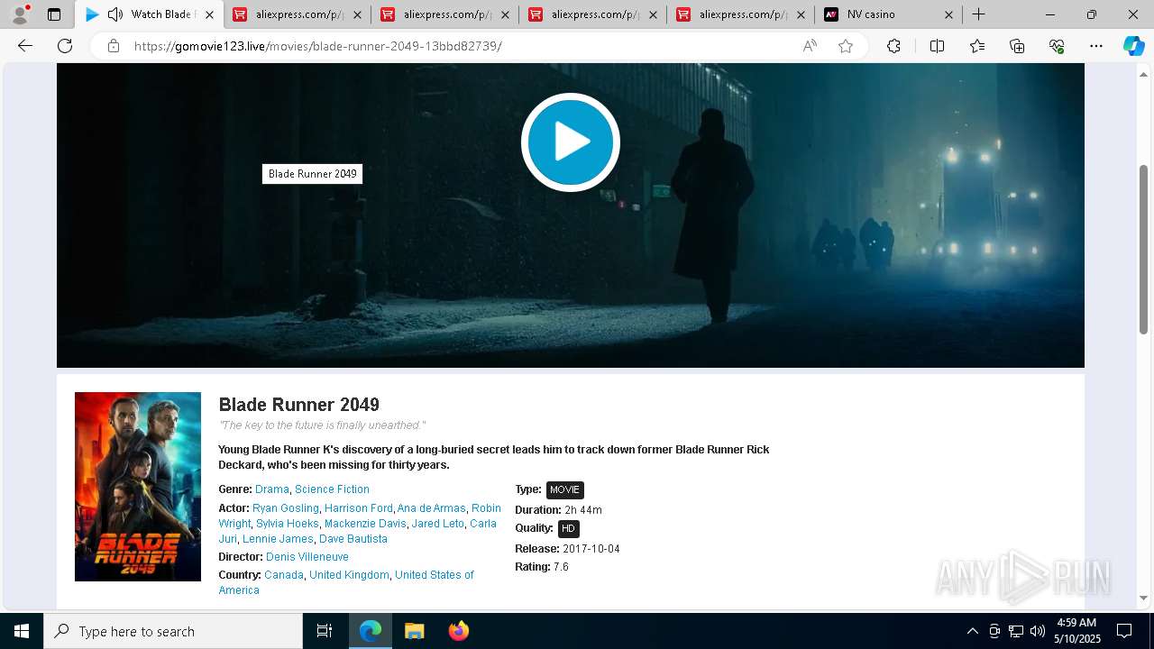Open the Science Fiction genre link
Viewport: 1154px width, 649px height.
332,489
